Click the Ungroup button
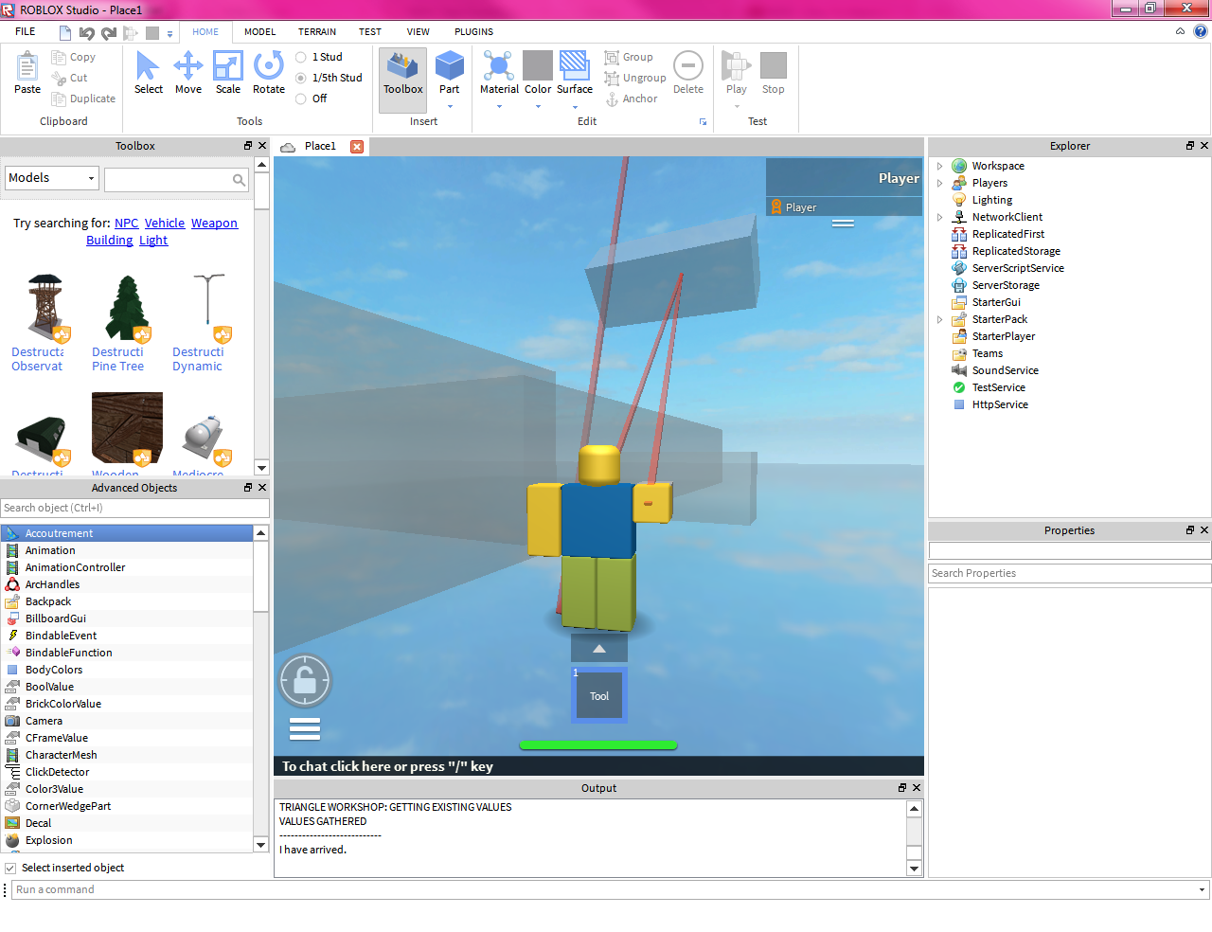Image resolution: width=1212 pixels, height=932 pixels. point(635,78)
